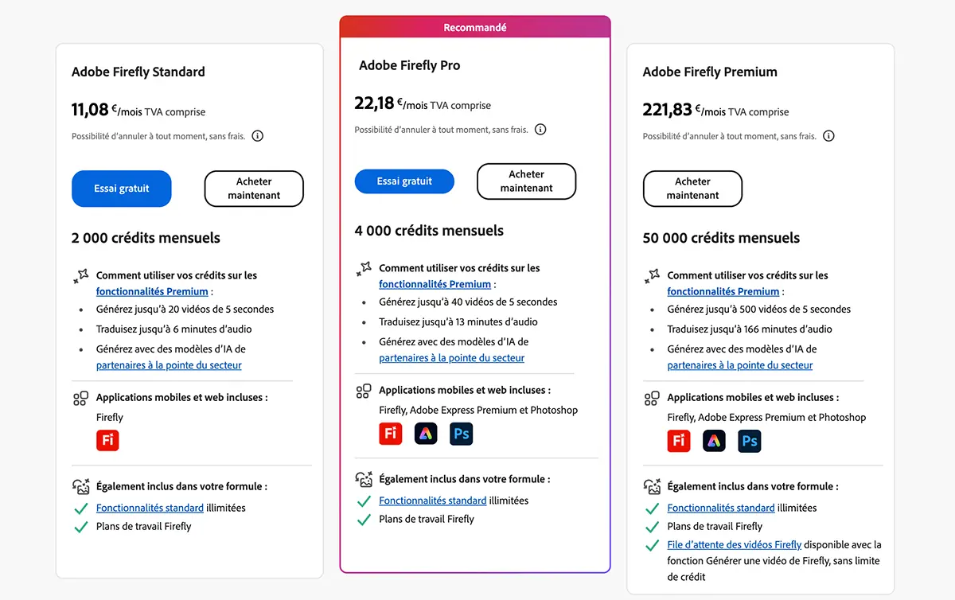Click Acheter maintenant in the Premium plan

click(692, 189)
